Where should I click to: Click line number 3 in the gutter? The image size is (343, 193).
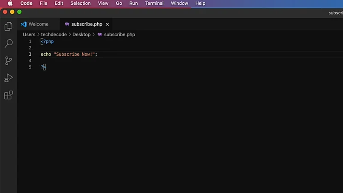pos(30,54)
